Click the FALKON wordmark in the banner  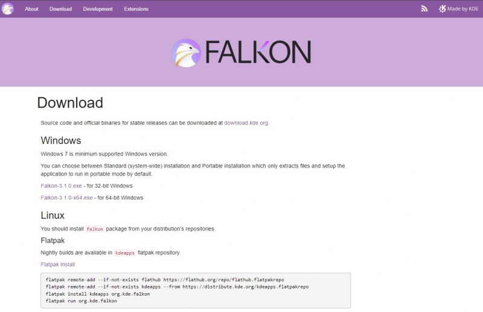tap(258, 53)
